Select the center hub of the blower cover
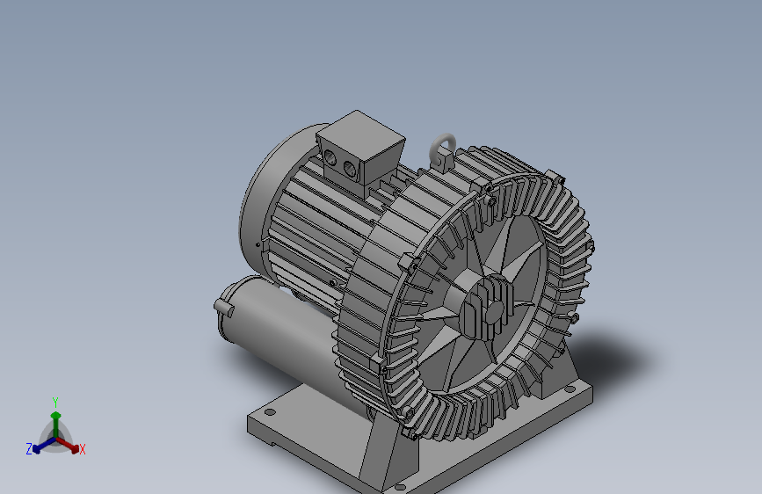762x494 pixels. pos(488,306)
